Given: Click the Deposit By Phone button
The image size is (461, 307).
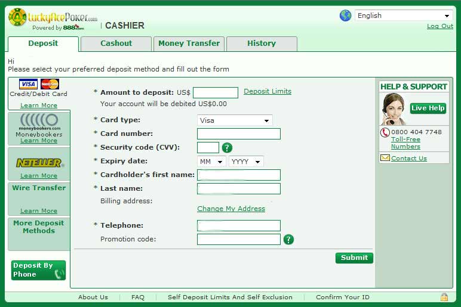Looking at the screenshot, I should coord(38,270).
